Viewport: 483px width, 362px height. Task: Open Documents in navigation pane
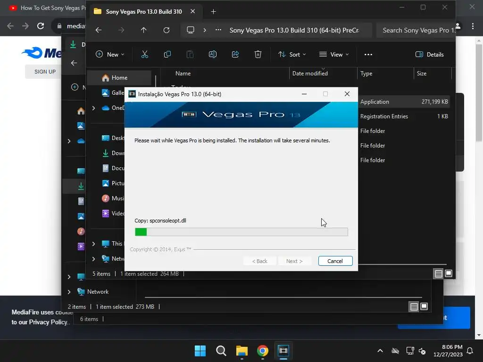click(x=113, y=168)
